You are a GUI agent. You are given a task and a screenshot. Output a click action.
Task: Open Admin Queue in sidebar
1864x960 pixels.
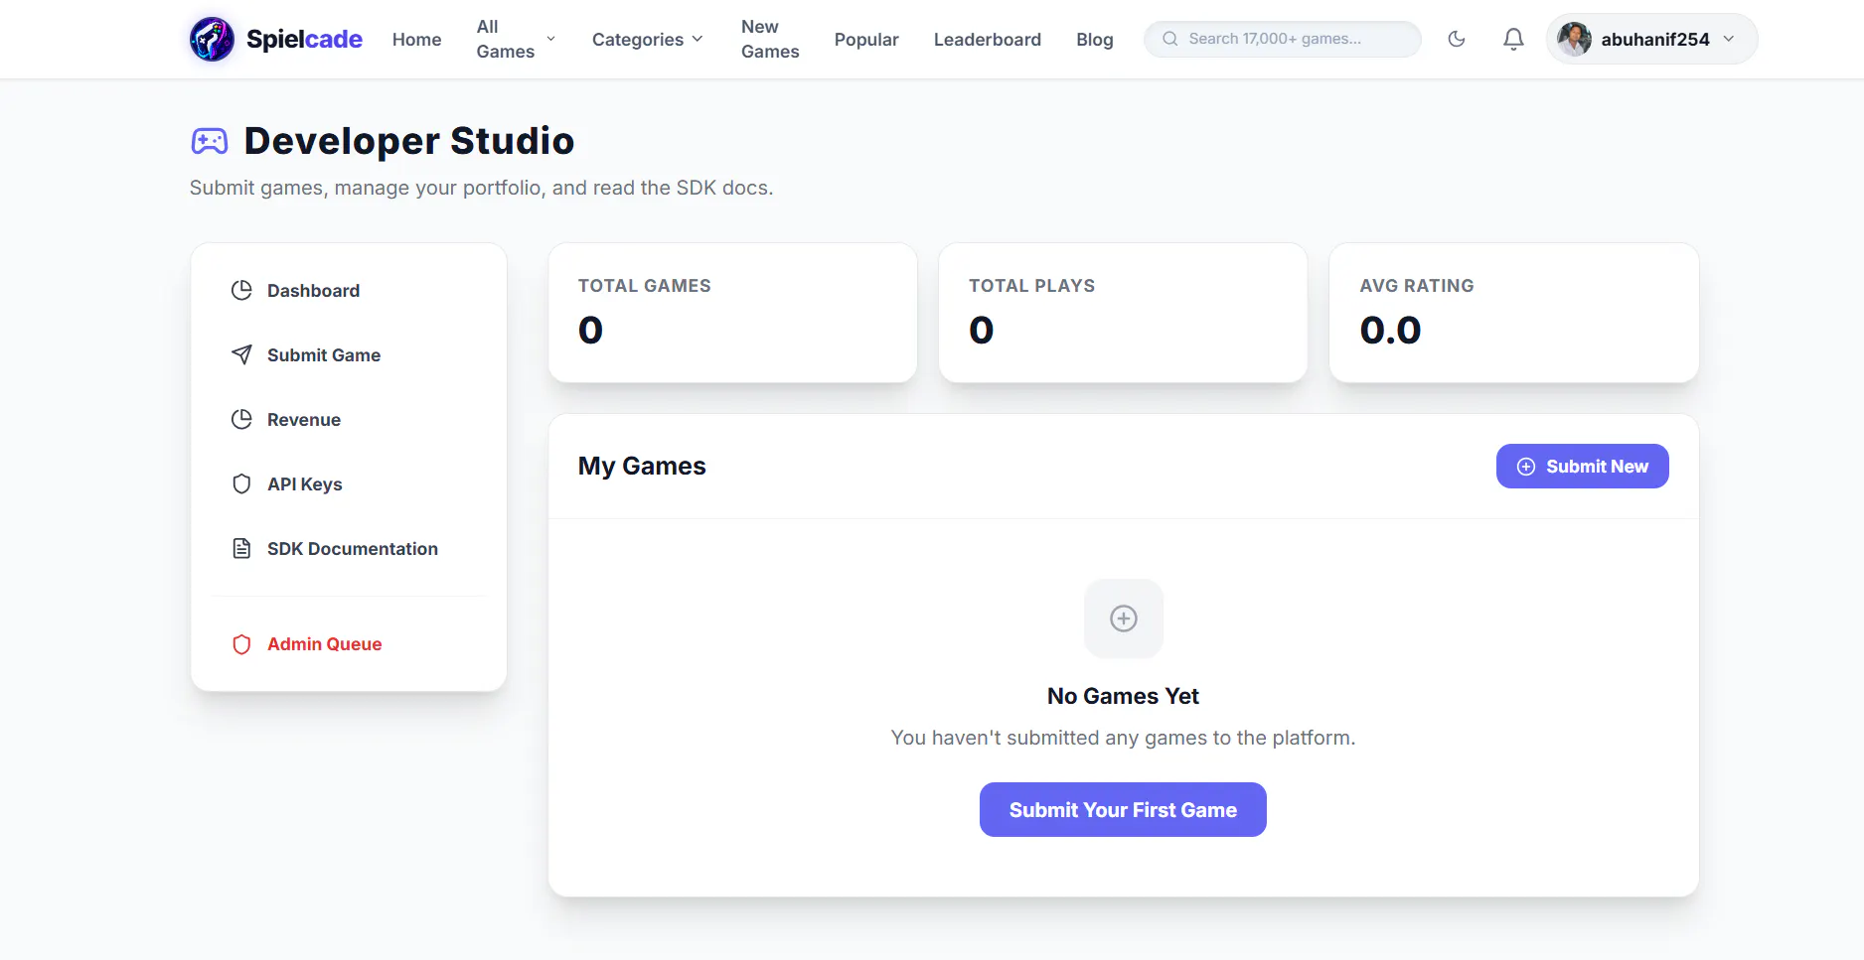point(348,644)
